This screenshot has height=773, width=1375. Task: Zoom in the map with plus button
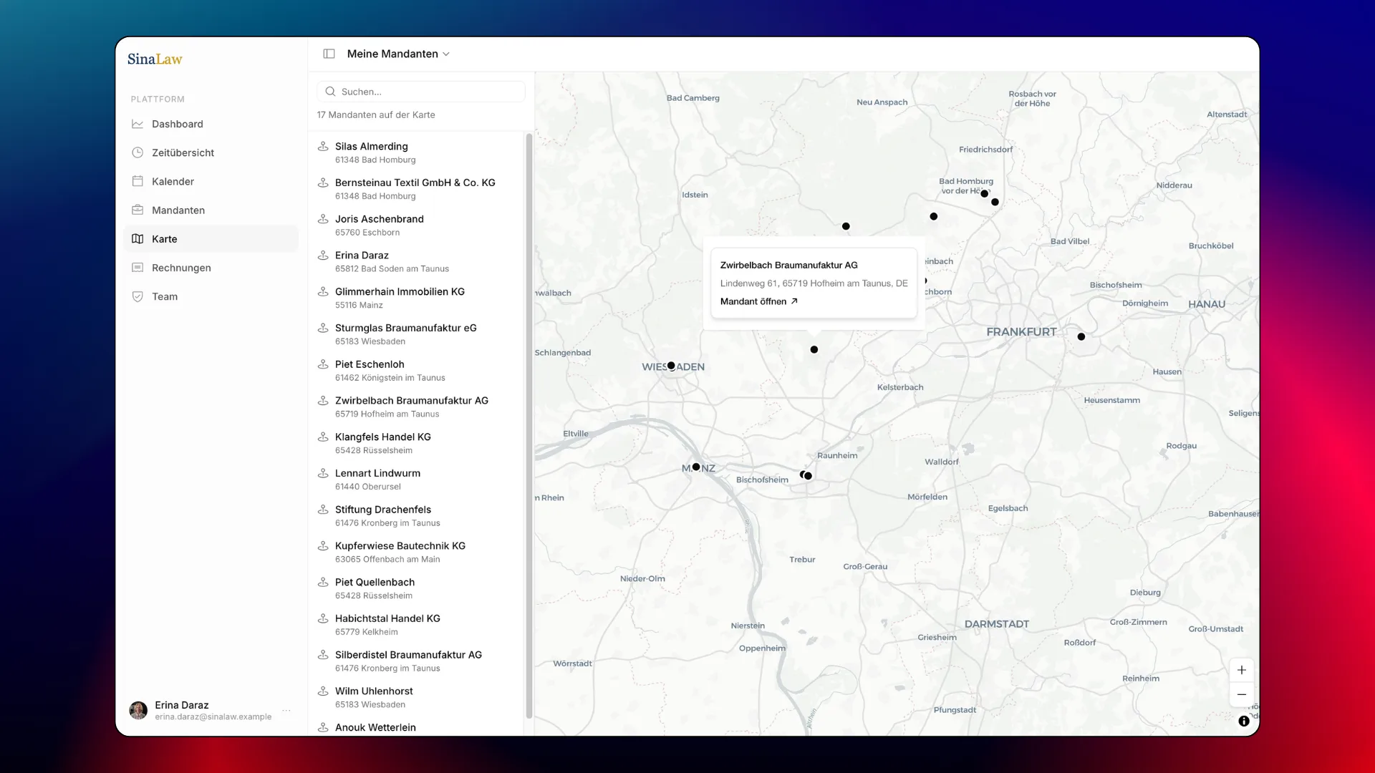pyautogui.click(x=1242, y=670)
